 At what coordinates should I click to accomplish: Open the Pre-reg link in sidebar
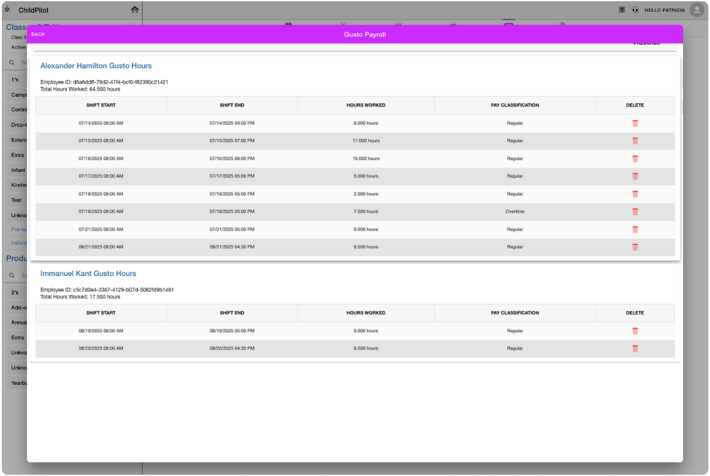pyautogui.click(x=18, y=229)
